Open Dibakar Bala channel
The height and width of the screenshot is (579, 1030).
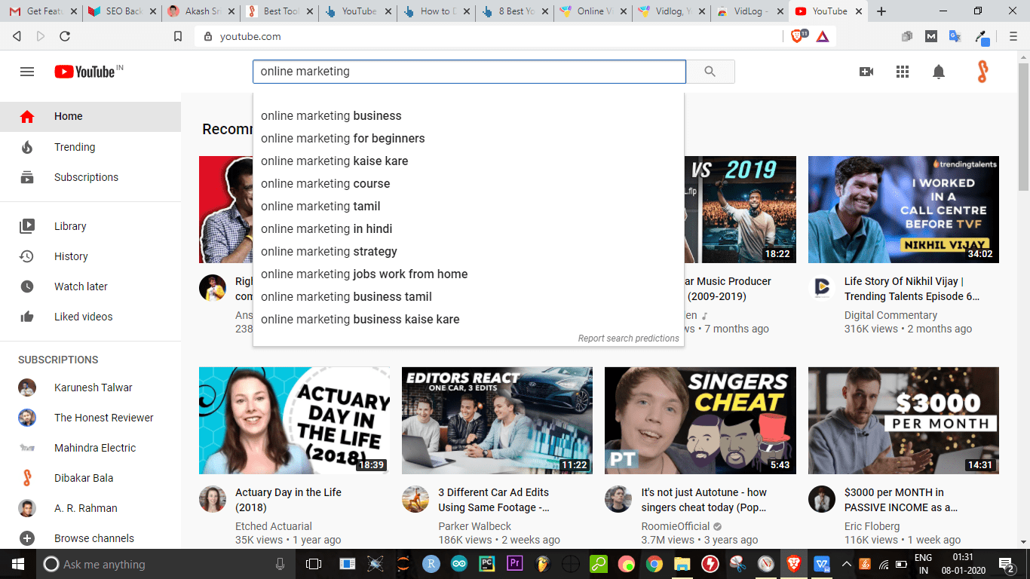(x=90, y=478)
